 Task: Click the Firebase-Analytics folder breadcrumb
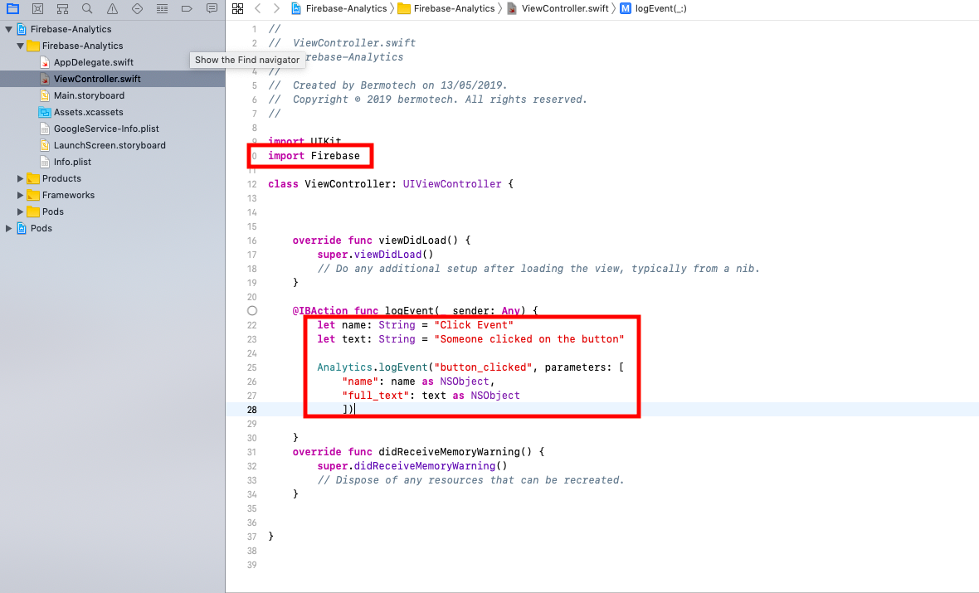447,9
